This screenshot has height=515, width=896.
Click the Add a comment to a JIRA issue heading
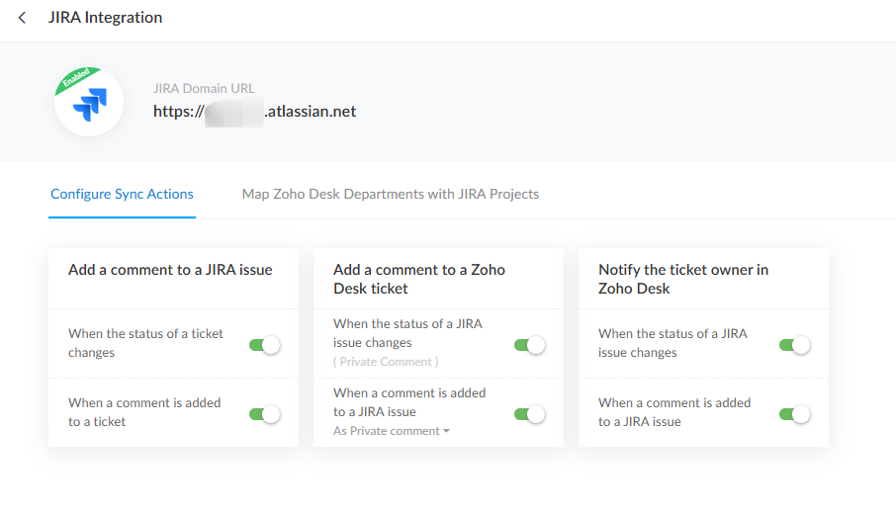(170, 270)
